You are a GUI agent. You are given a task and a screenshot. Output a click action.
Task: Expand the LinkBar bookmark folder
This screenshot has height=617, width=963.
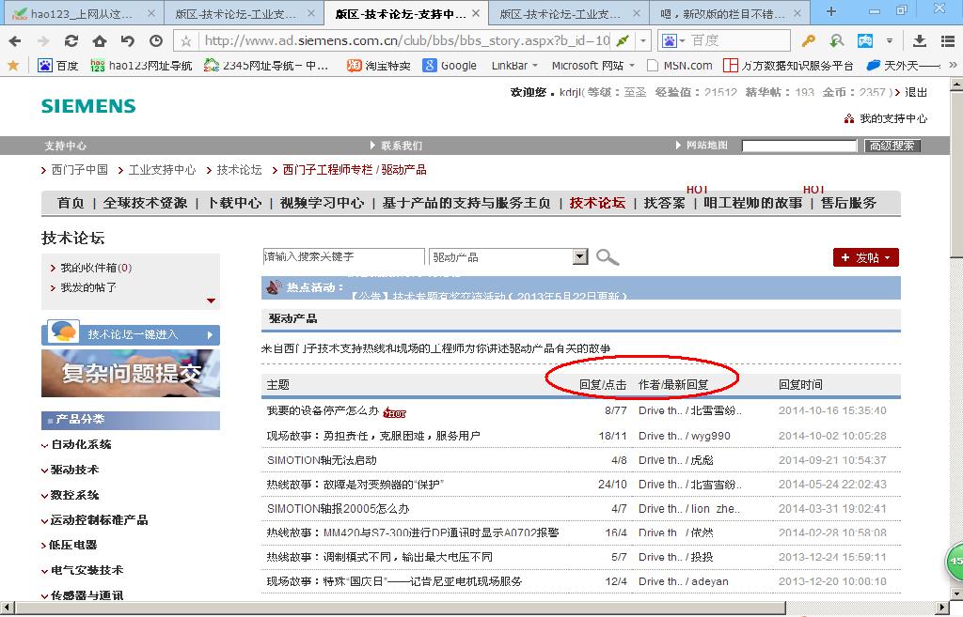point(514,65)
